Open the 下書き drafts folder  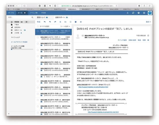pos(17,25)
